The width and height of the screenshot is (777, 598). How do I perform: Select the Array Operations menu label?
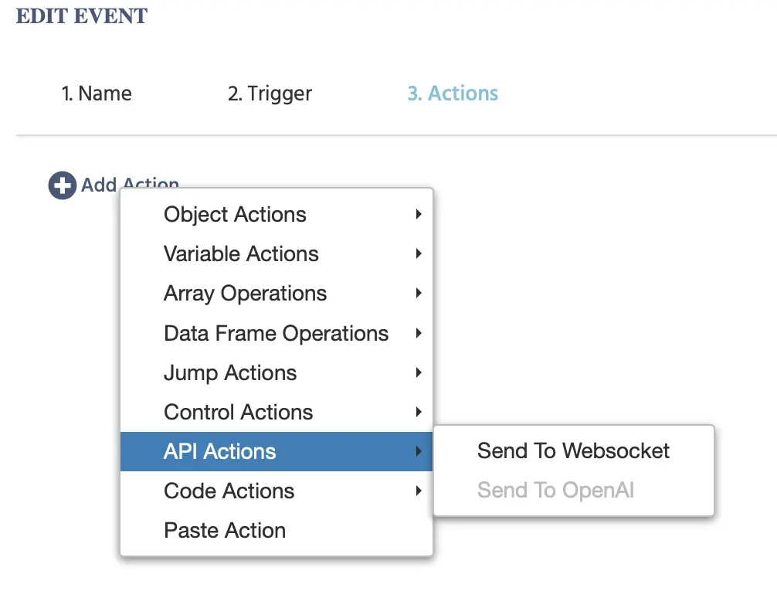[x=245, y=294]
